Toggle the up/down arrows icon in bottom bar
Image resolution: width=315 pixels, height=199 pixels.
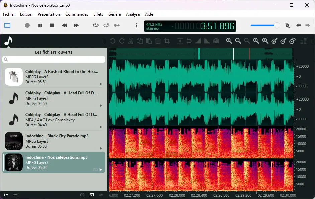[x=101, y=195]
